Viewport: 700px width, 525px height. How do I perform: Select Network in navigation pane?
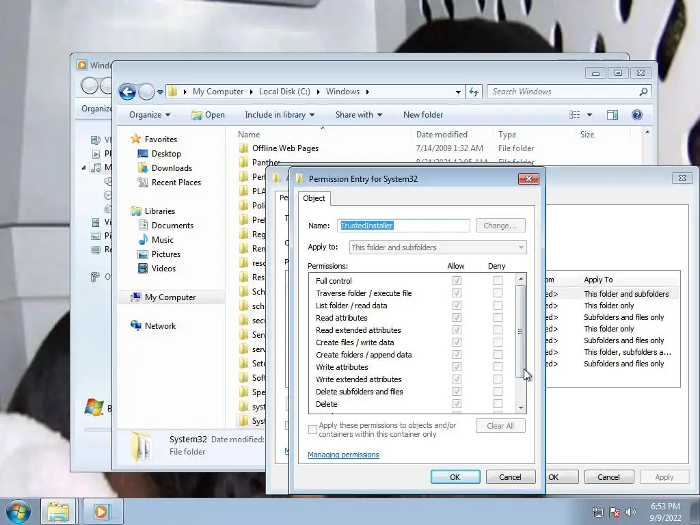(x=160, y=326)
